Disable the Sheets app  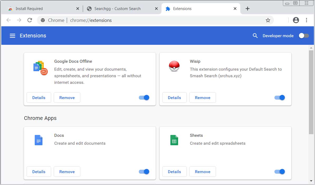279,172
